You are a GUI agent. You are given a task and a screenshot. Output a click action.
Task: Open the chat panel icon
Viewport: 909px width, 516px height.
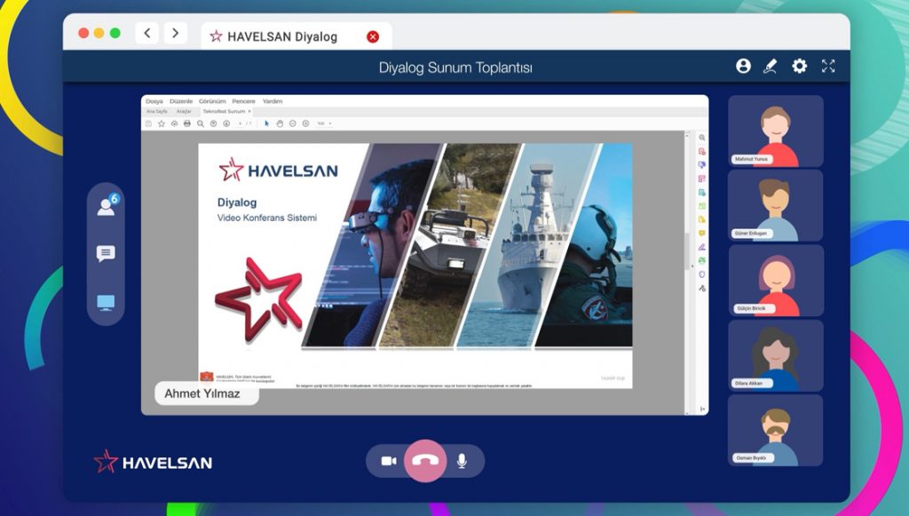[x=106, y=254]
